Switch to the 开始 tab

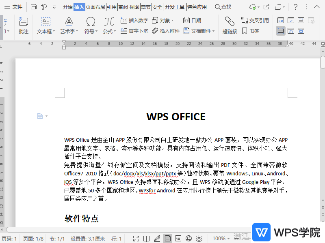pyautogui.click(x=68, y=7)
